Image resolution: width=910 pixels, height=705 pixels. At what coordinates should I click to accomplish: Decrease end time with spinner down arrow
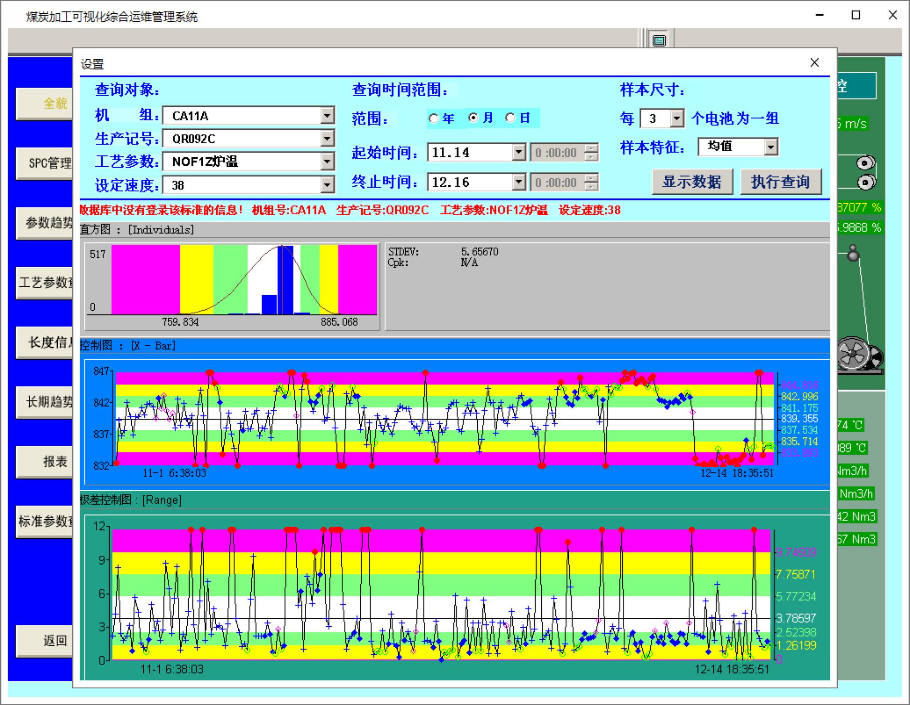(x=591, y=187)
